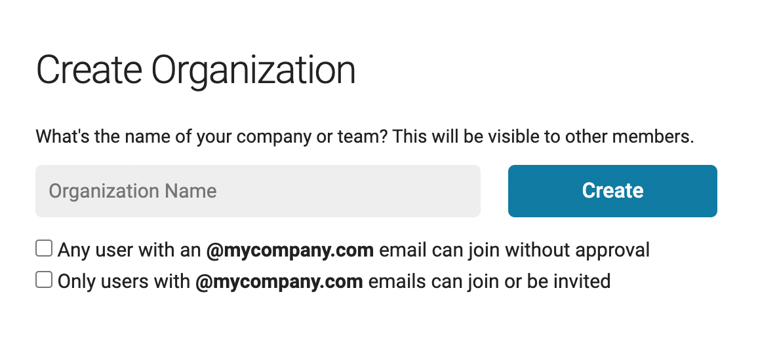Screen dimensions: 758x339
Task: Click the 'Any user with an' label text
Action: pos(129,250)
